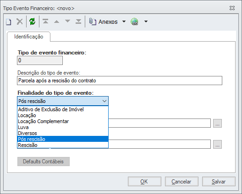Click the Cancelar button
This screenshot has height=194, width=242.
coord(181,182)
